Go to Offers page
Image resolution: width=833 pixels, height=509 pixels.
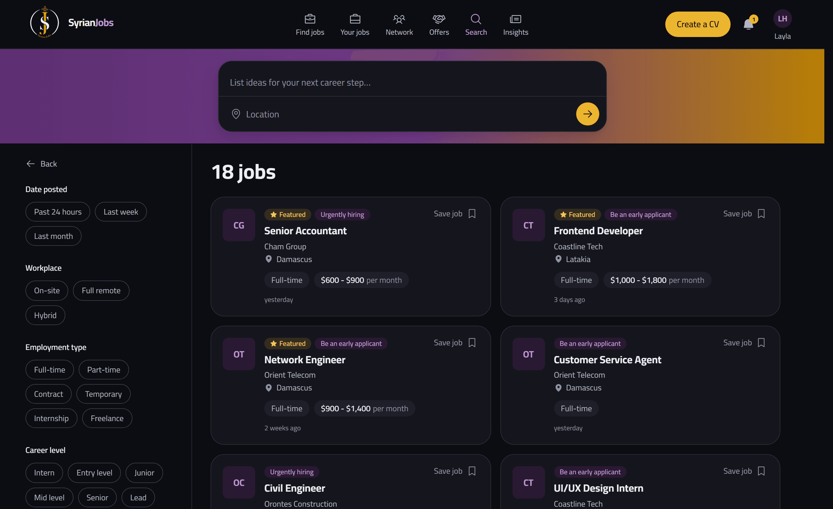pos(439,25)
